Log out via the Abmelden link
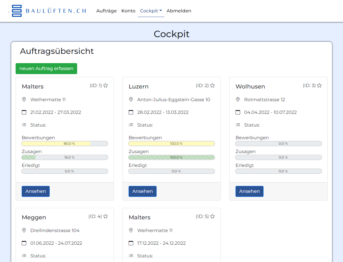The width and height of the screenshot is (343, 262). (179, 11)
